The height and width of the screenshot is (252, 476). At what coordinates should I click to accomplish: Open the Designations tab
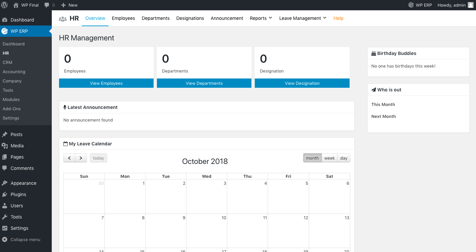[190, 18]
